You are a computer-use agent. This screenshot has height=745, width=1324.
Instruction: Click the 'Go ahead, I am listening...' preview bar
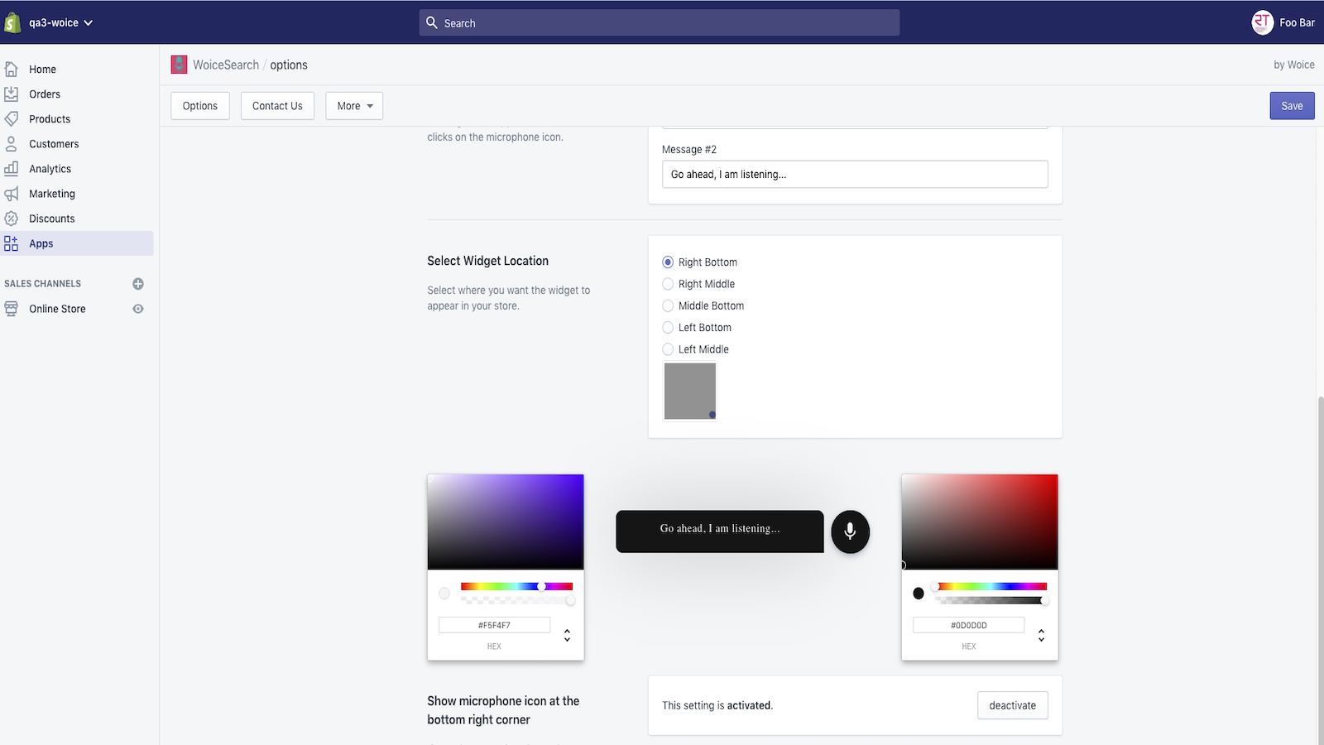click(x=720, y=531)
